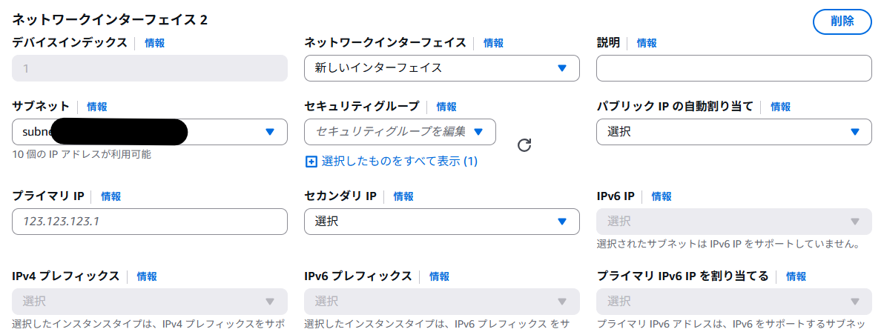Image resolution: width=884 pixels, height=332 pixels.
Task: Open the 情報 link next to 説明
Action: point(647,43)
